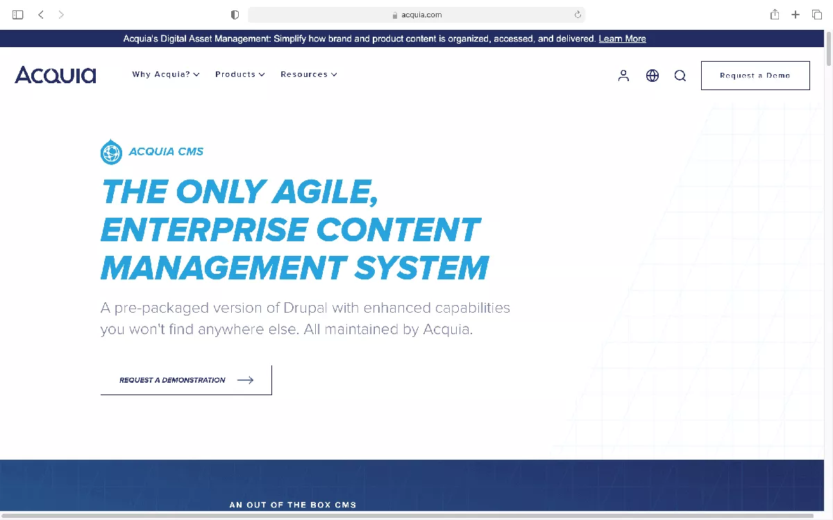Open the globe language selector
Screen dimensions: 833x520
652,76
